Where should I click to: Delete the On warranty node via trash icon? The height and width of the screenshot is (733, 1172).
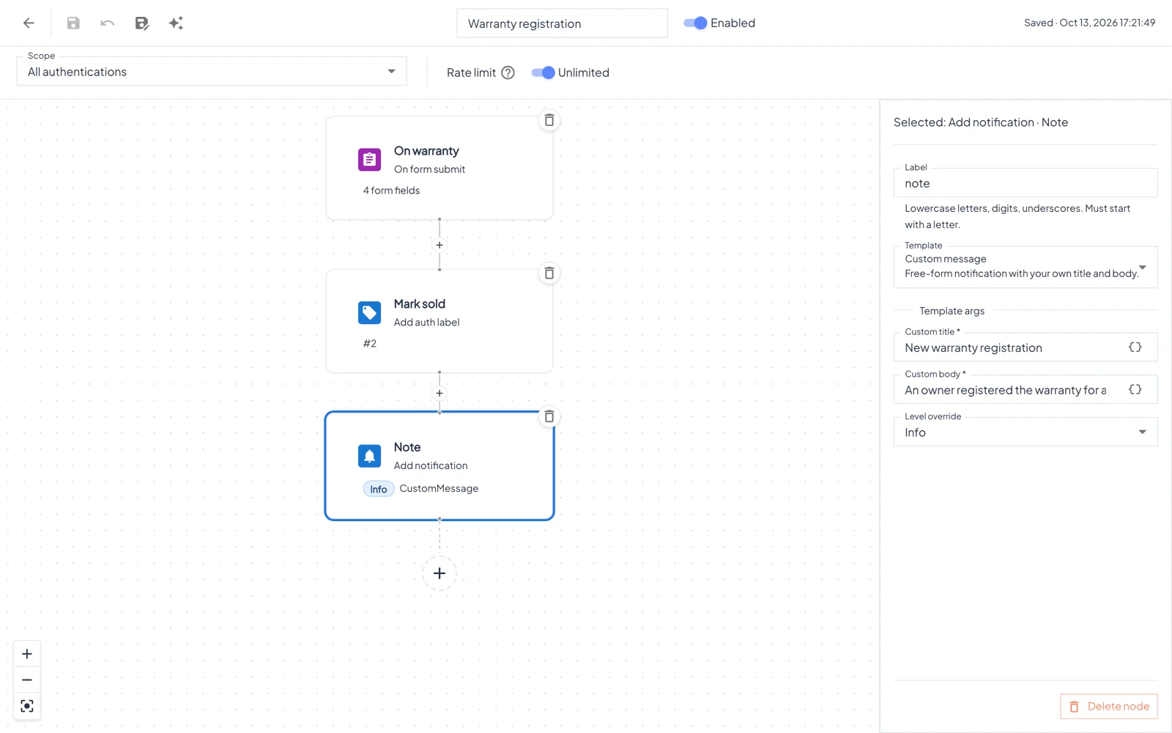tap(549, 120)
